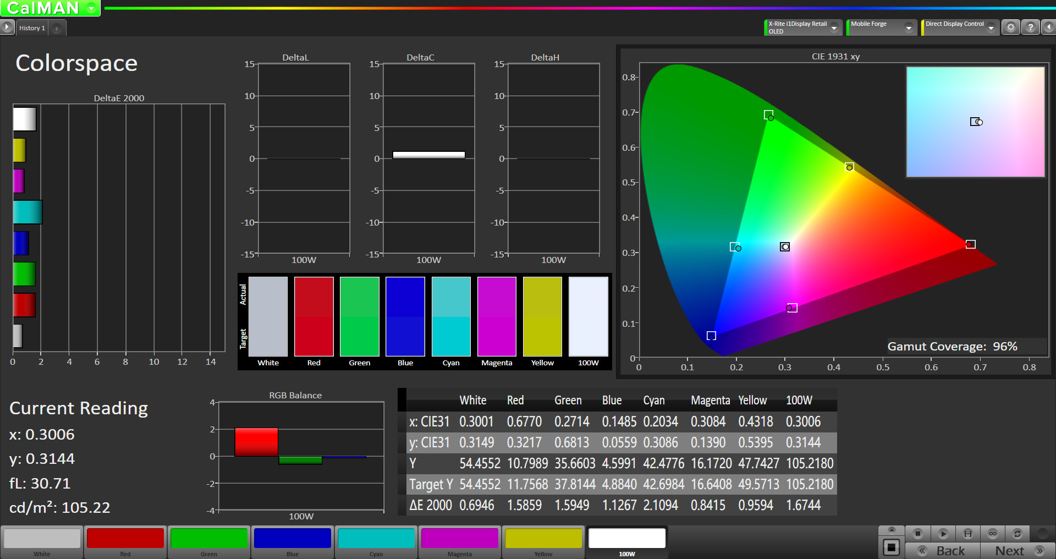Click the small stop measurement icon
The image size is (1056, 559).
pyautogui.click(x=917, y=533)
